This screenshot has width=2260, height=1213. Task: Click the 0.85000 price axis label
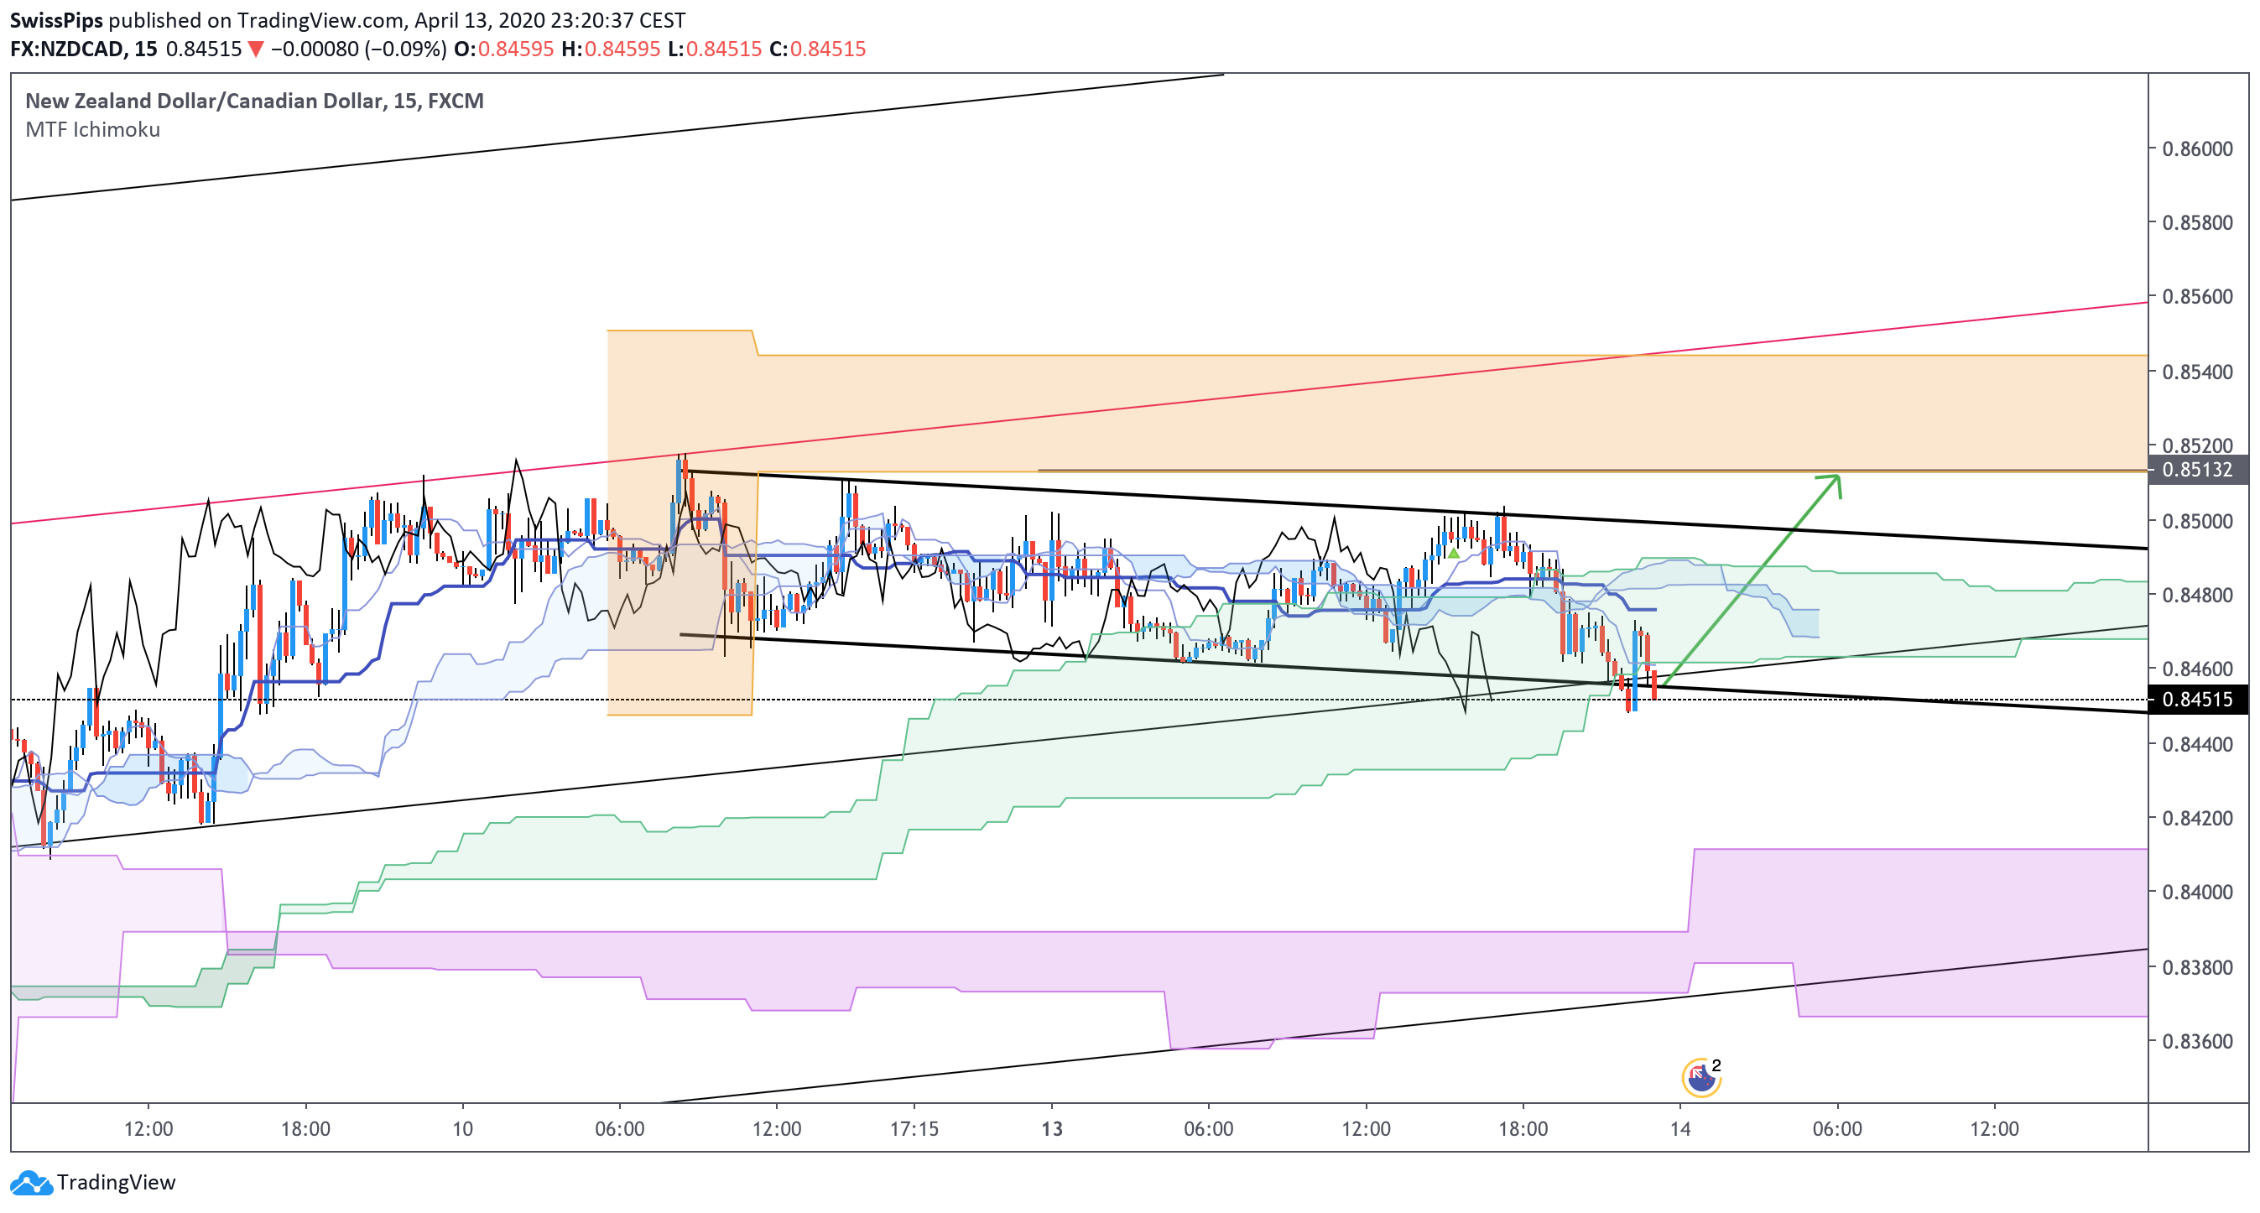coord(2198,521)
